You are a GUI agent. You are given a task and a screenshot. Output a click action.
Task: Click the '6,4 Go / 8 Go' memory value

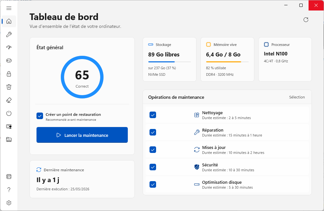pos(223,54)
